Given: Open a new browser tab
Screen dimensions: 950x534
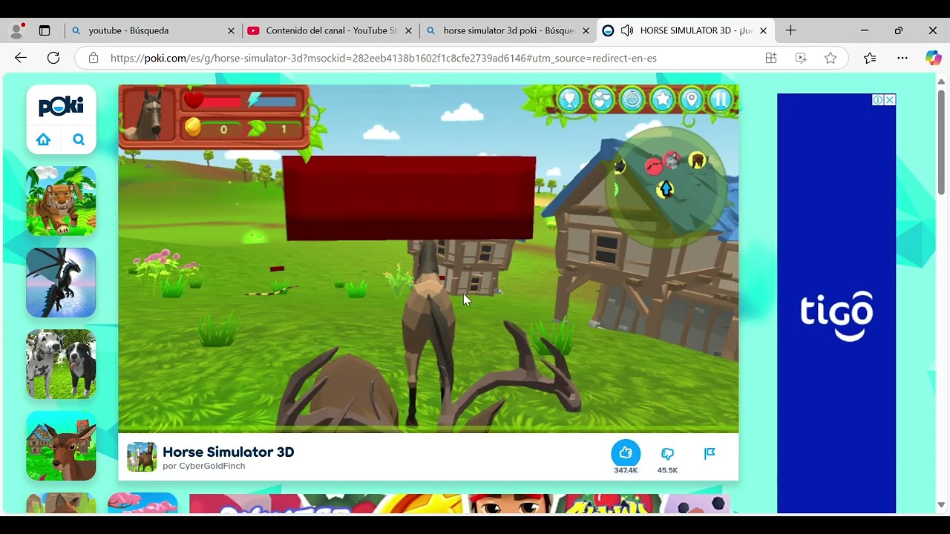Looking at the screenshot, I should click(790, 30).
